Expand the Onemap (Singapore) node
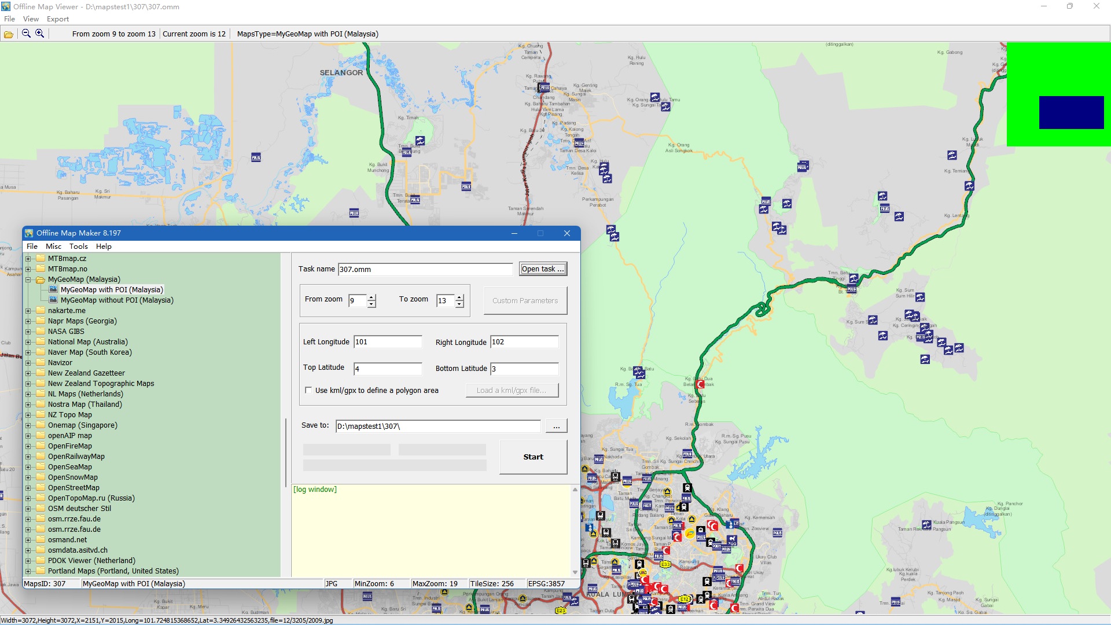Screen dimensions: 1111x625 click(x=28, y=425)
